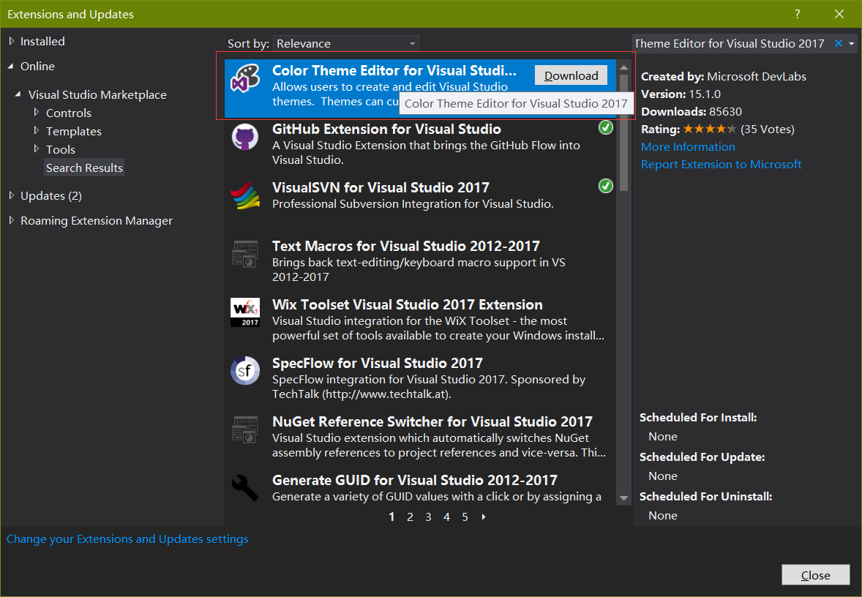862x597 pixels.
Task: Click the Wix Toolset 2017 extension icon
Action: [x=244, y=312]
